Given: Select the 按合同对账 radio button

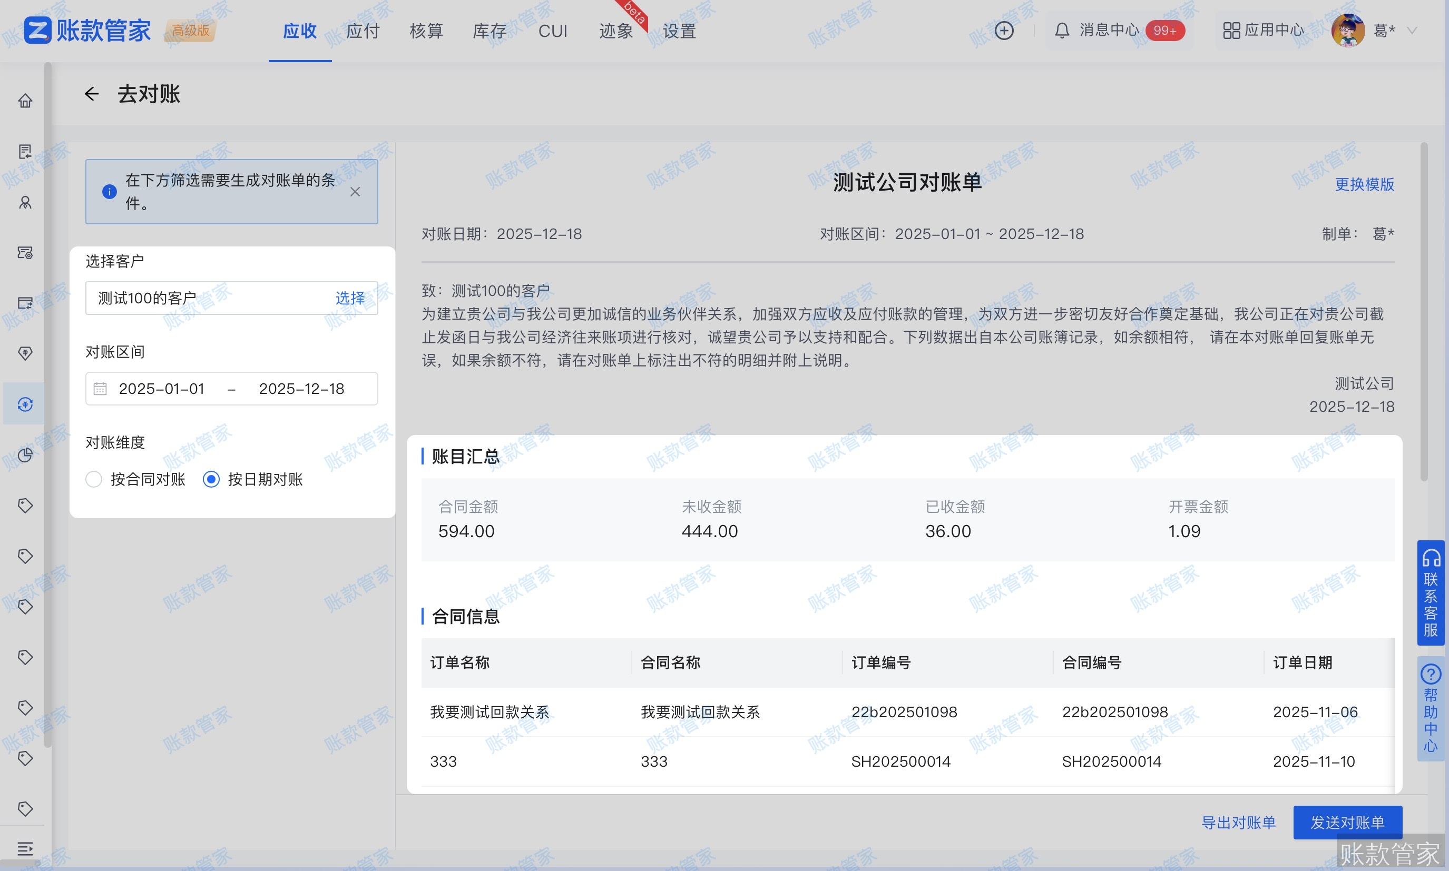Looking at the screenshot, I should coord(93,480).
